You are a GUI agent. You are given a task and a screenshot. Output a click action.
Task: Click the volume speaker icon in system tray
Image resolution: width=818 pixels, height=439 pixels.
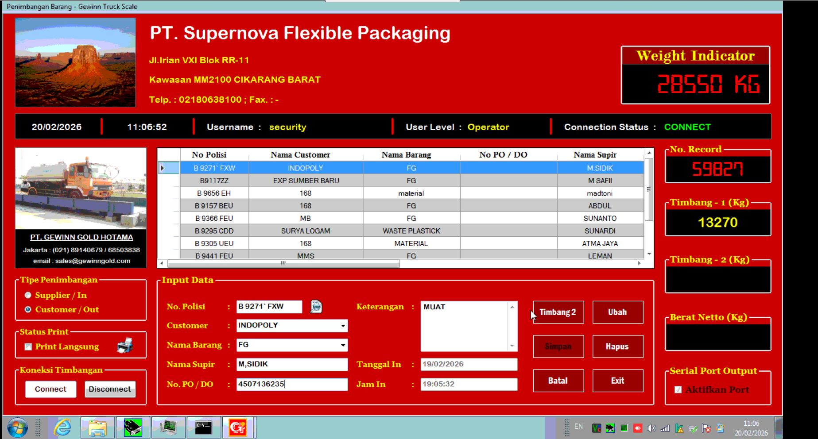pos(651,428)
